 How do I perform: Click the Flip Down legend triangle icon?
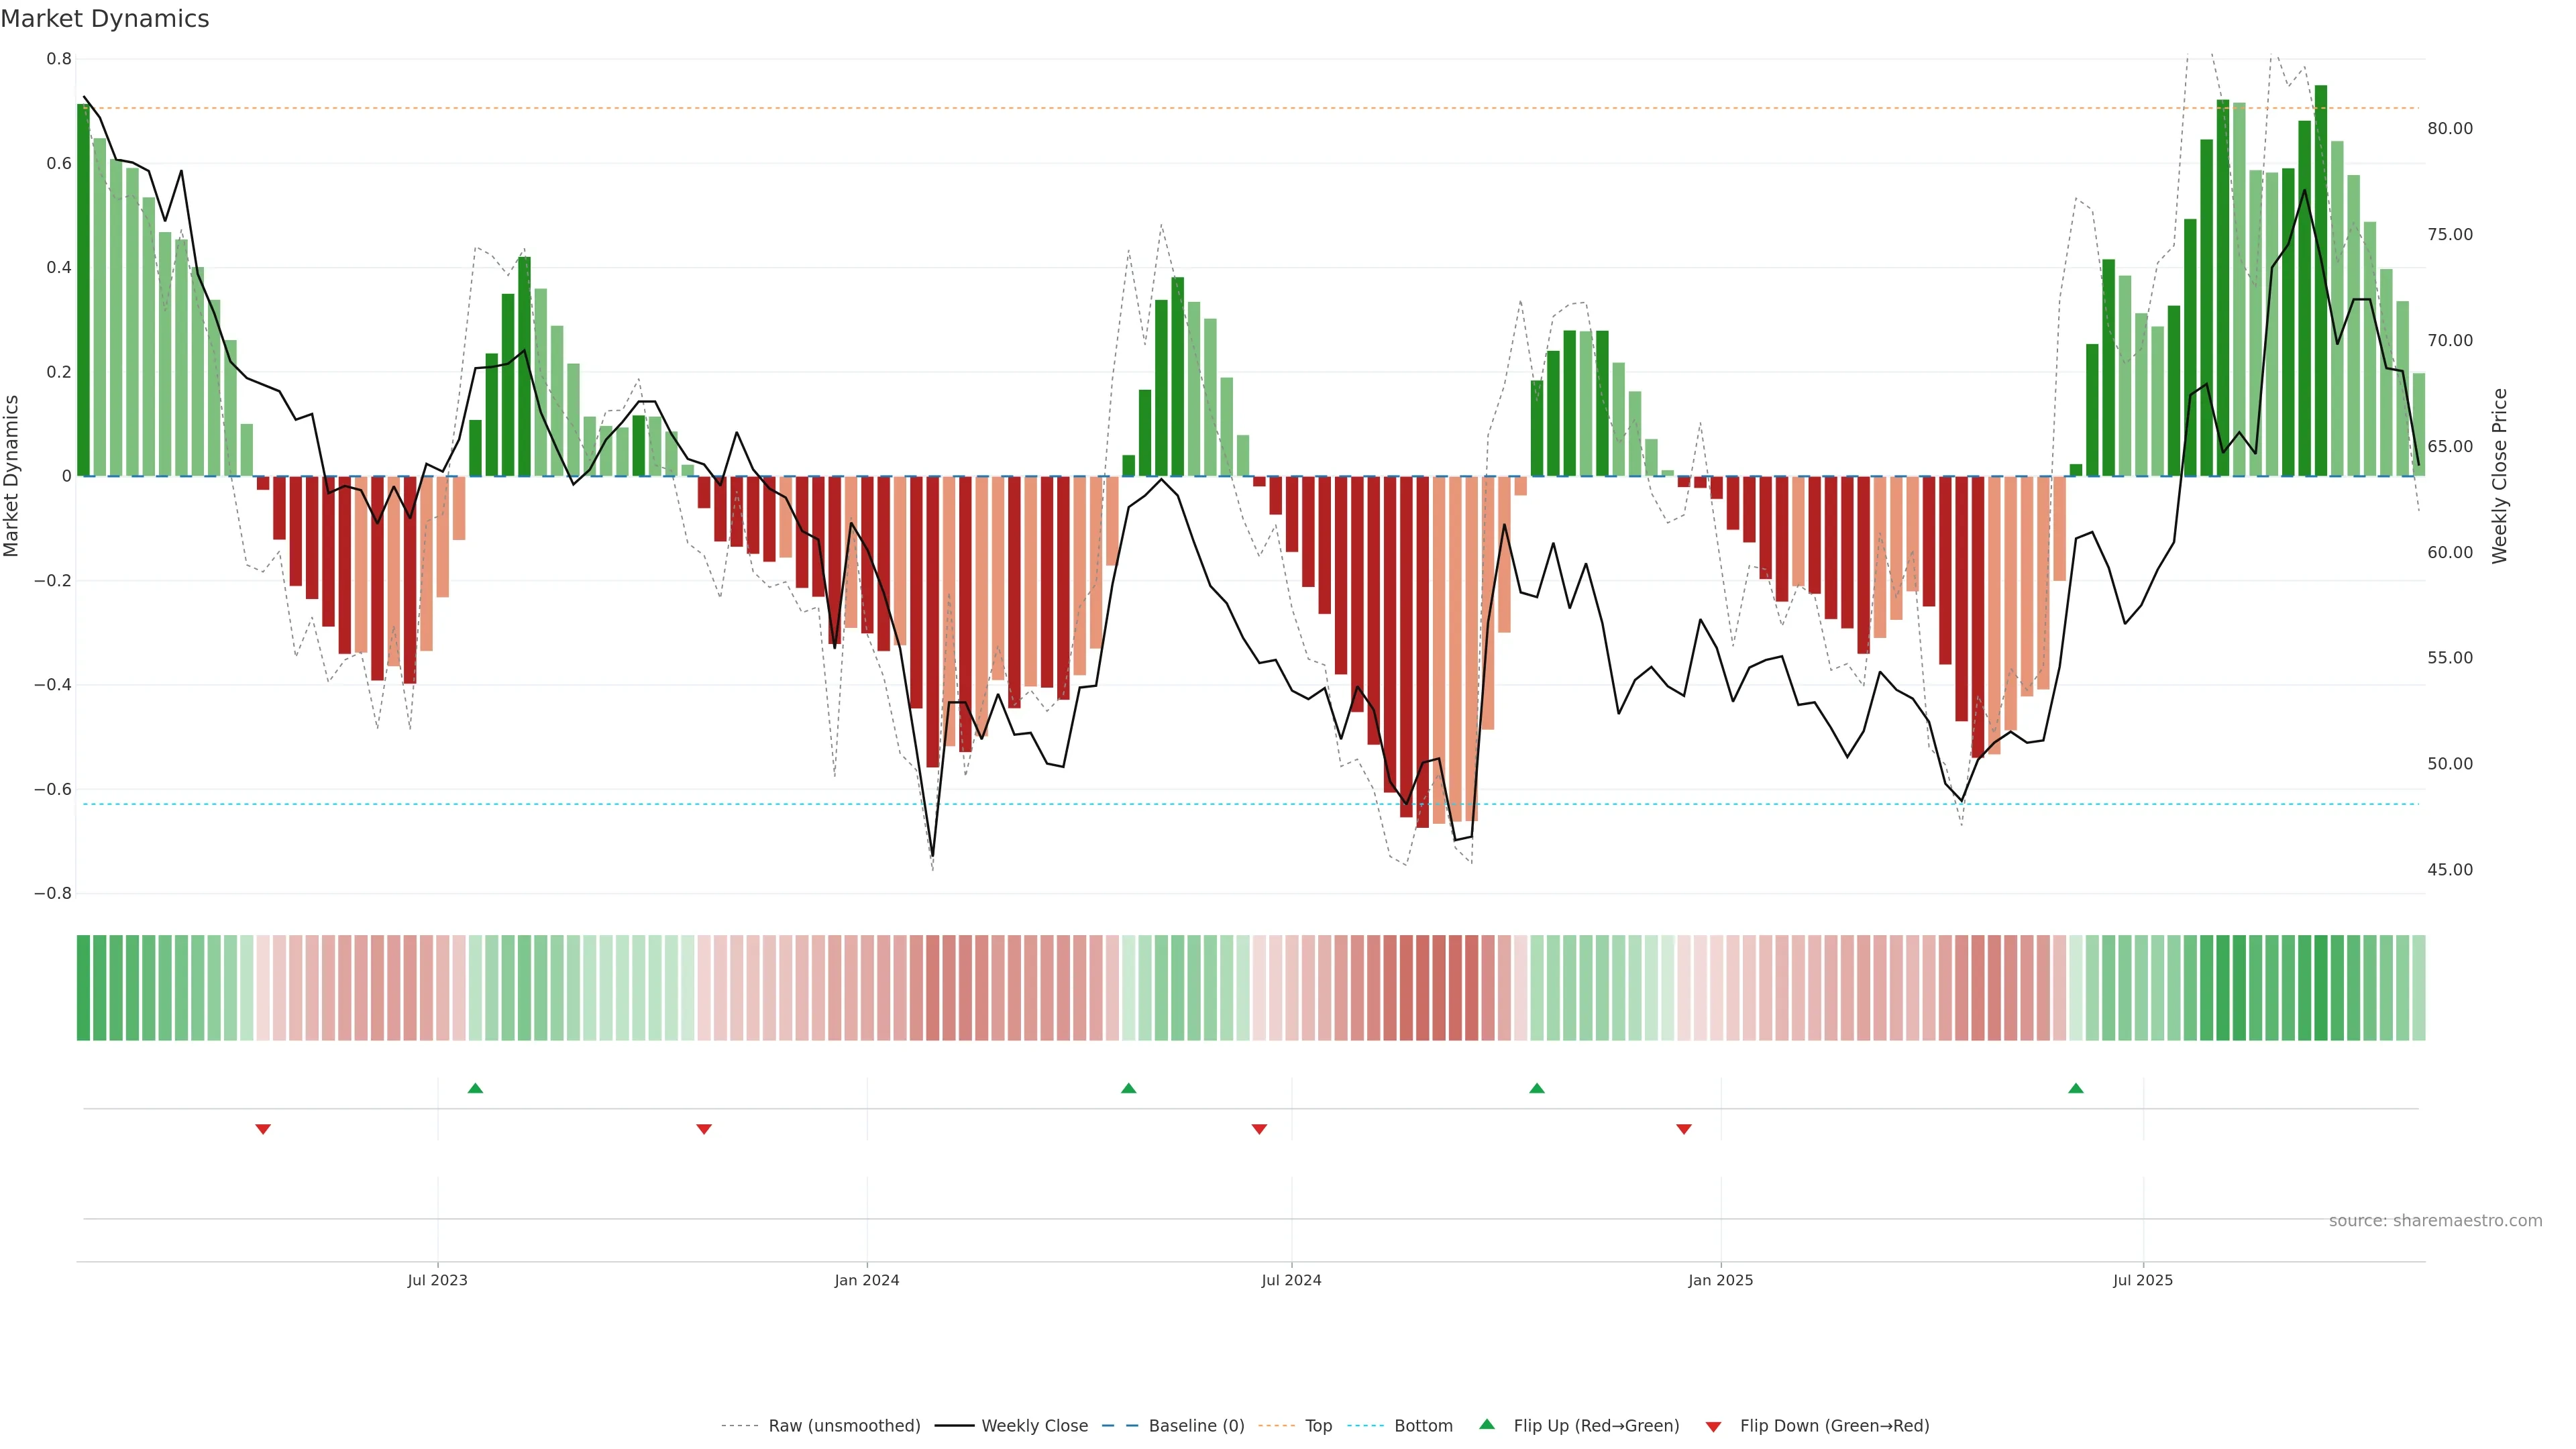pos(1713,1426)
